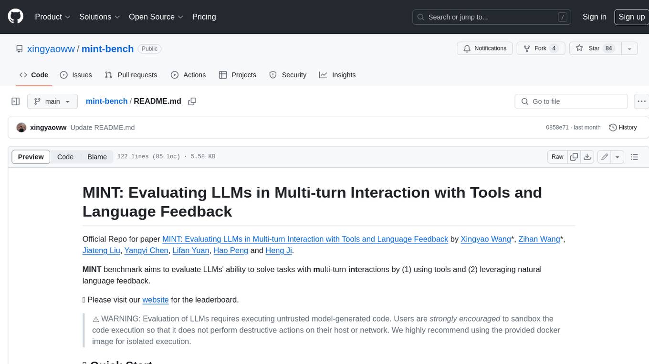Open the MINT paper link
Viewport: 649px width, 364px height.
[305, 239]
